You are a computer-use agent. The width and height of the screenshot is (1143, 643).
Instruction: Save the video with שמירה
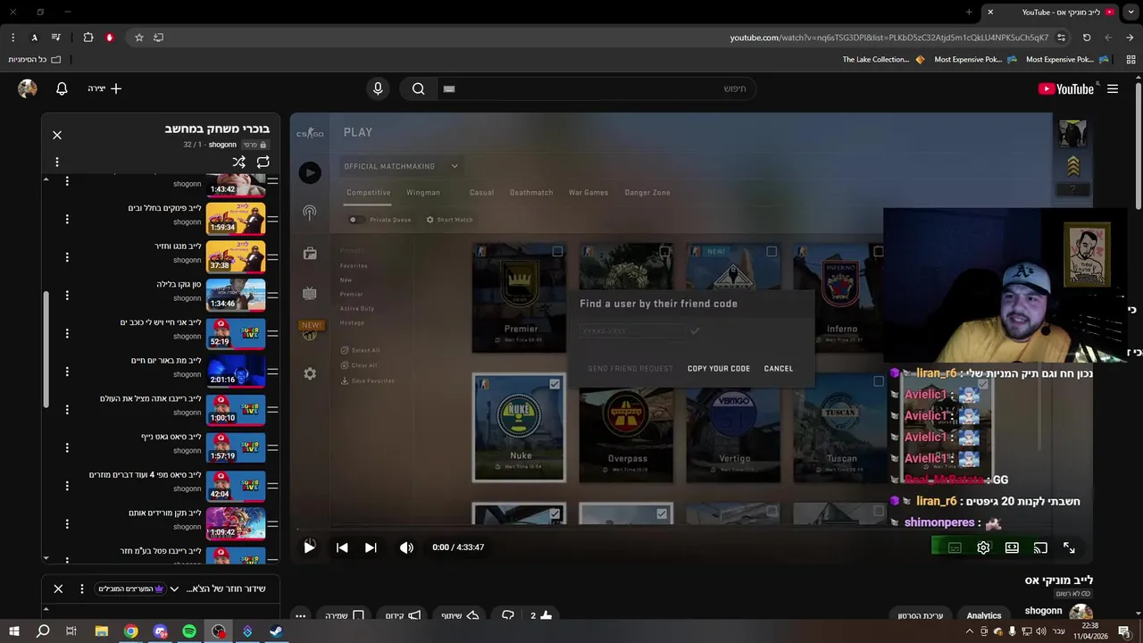pyautogui.click(x=345, y=615)
